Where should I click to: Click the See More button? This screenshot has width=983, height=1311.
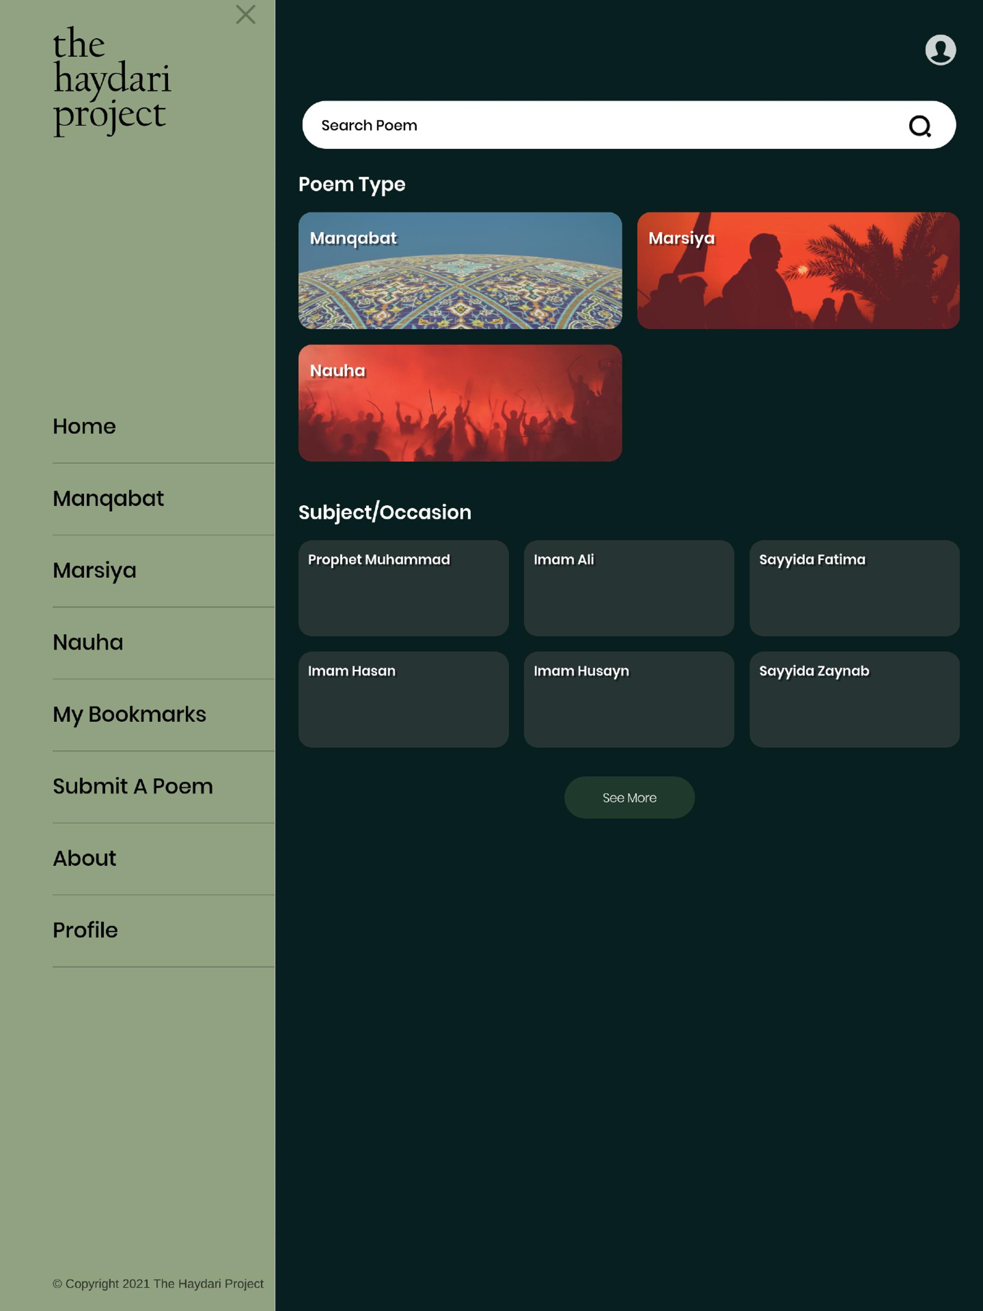coord(629,798)
